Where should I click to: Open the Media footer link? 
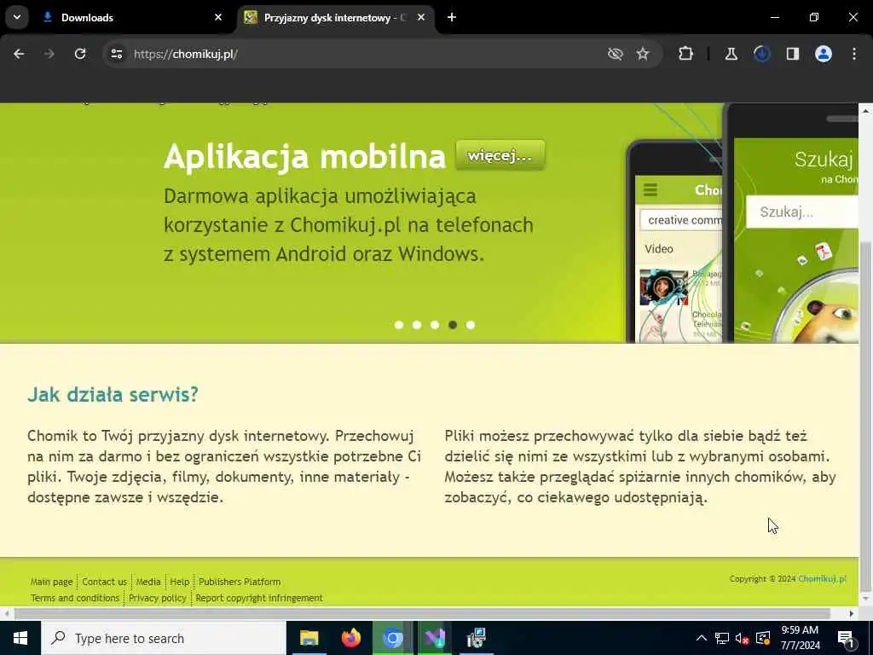(148, 582)
